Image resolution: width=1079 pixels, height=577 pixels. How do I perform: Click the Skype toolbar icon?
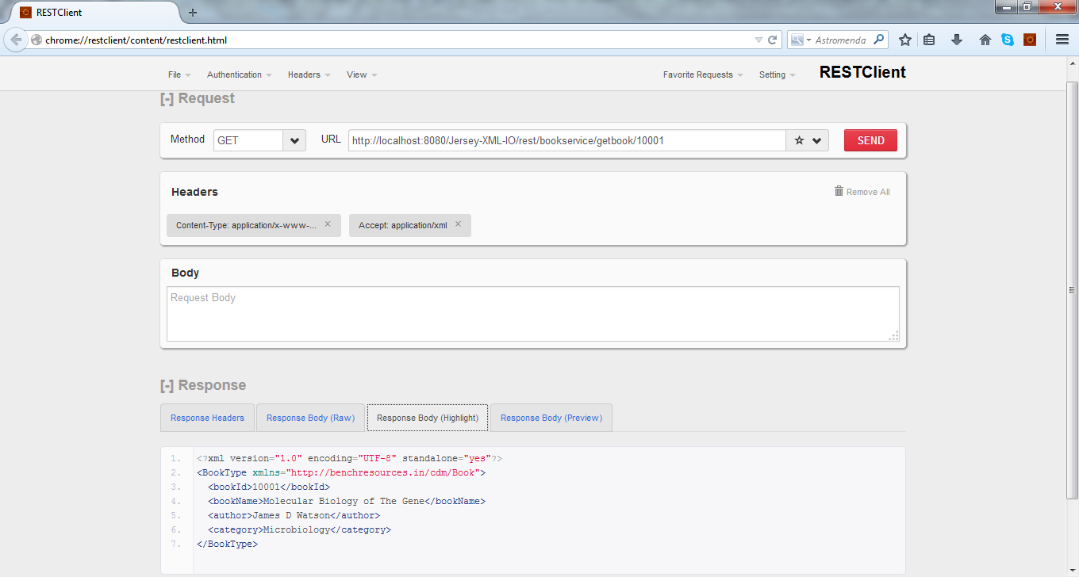[x=1008, y=40]
